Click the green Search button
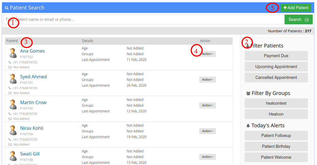The width and height of the screenshot is (317, 165). [299, 19]
